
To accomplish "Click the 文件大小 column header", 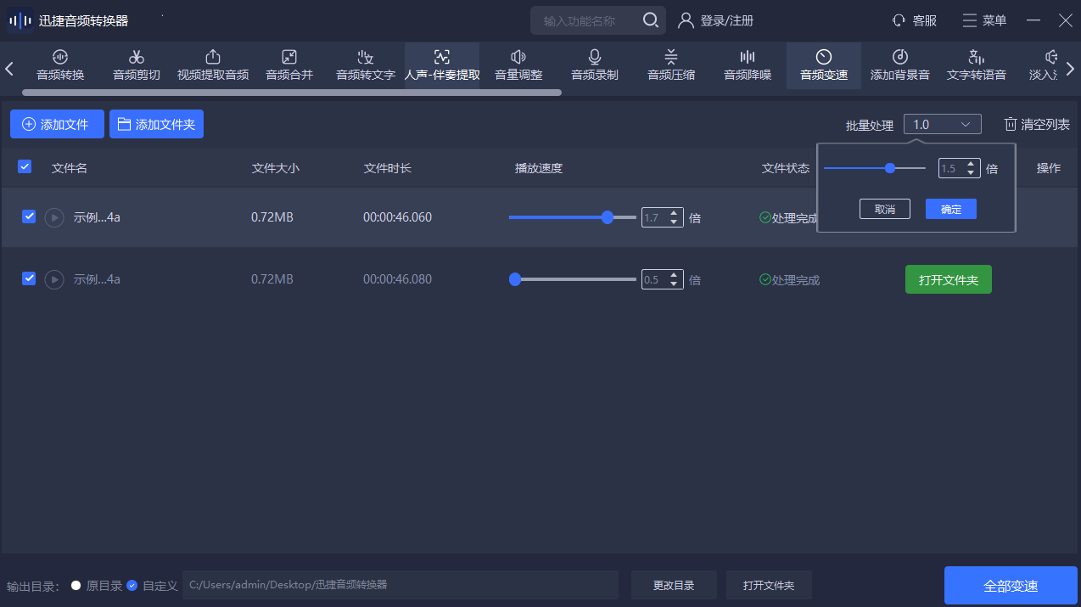I will pyautogui.click(x=276, y=168).
